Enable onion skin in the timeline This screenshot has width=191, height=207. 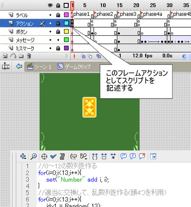click(x=83, y=56)
